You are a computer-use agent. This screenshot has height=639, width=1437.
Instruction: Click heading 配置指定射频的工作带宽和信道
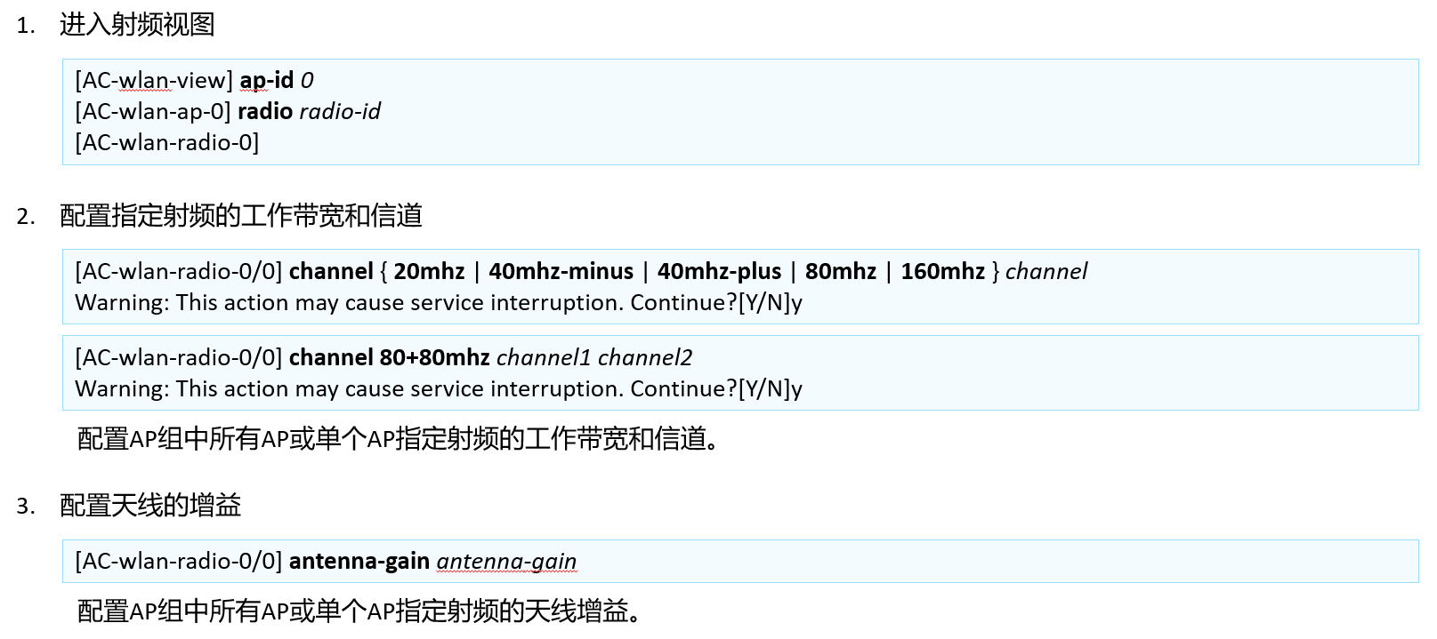tap(241, 216)
